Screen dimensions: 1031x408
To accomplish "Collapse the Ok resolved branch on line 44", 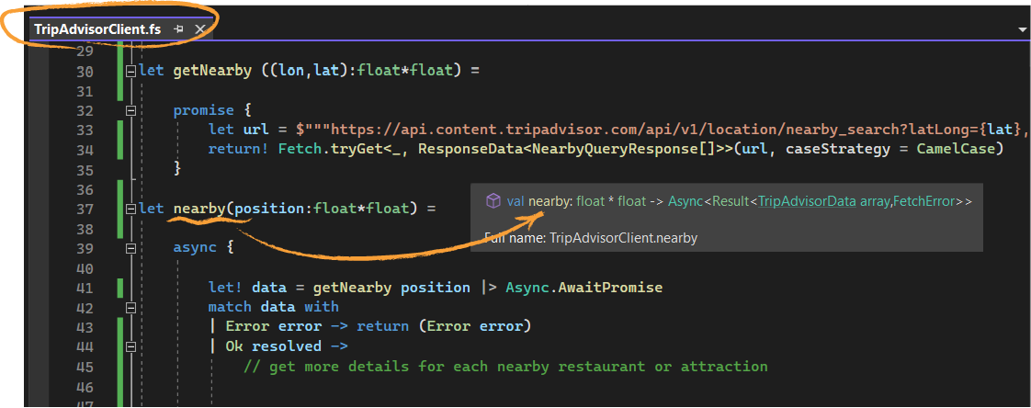I will click(x=130, y=346).
